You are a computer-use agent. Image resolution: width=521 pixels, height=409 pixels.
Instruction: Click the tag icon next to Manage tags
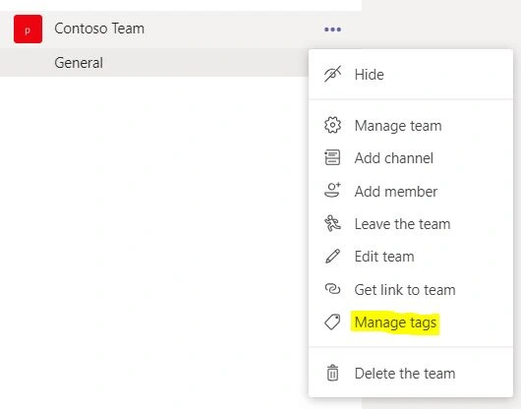click(x=332, y=321)
